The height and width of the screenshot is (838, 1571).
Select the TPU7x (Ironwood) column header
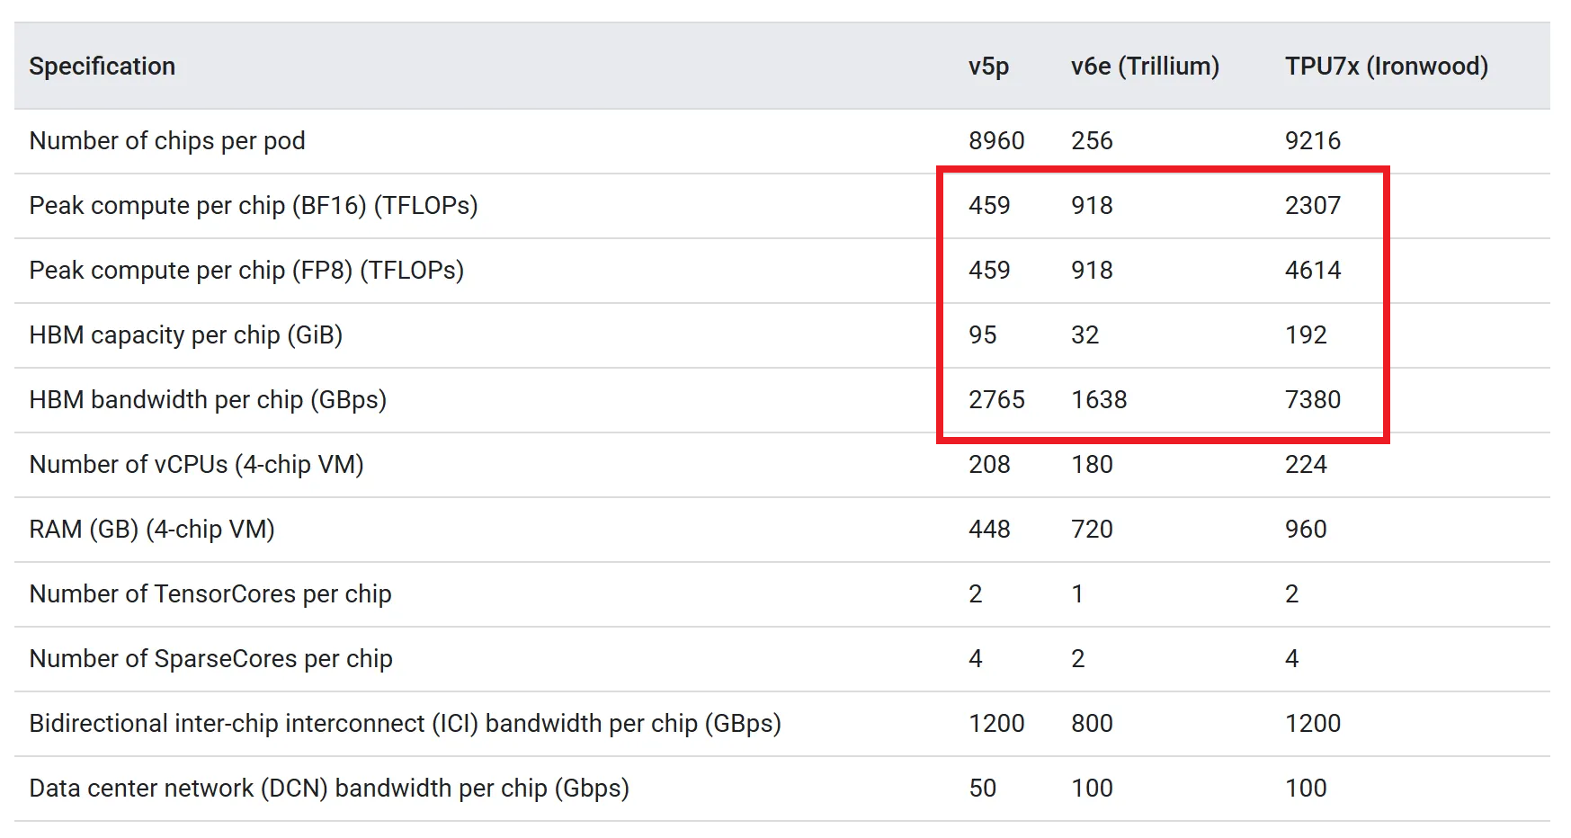1386,67
